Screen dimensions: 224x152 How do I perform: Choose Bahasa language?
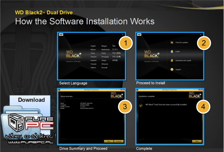[93, 50]
